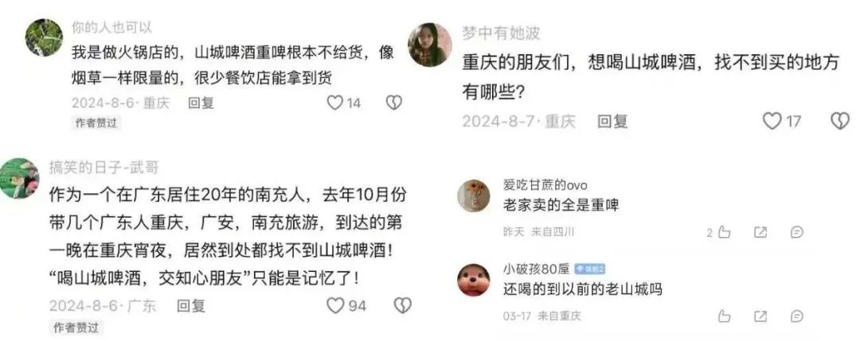Click 回复 under 搞笑的日子-武哥's comment
This screenshot has height=341, width=860.
pos(190,305)
